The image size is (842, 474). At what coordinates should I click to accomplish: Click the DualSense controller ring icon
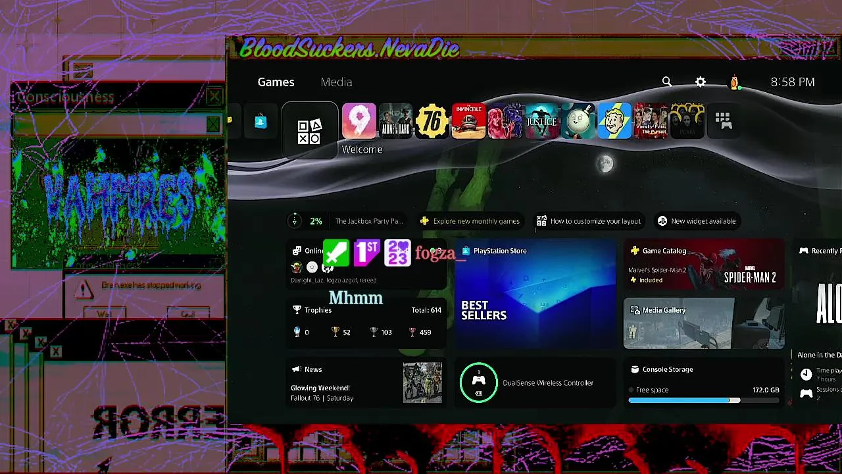point(479,382)
